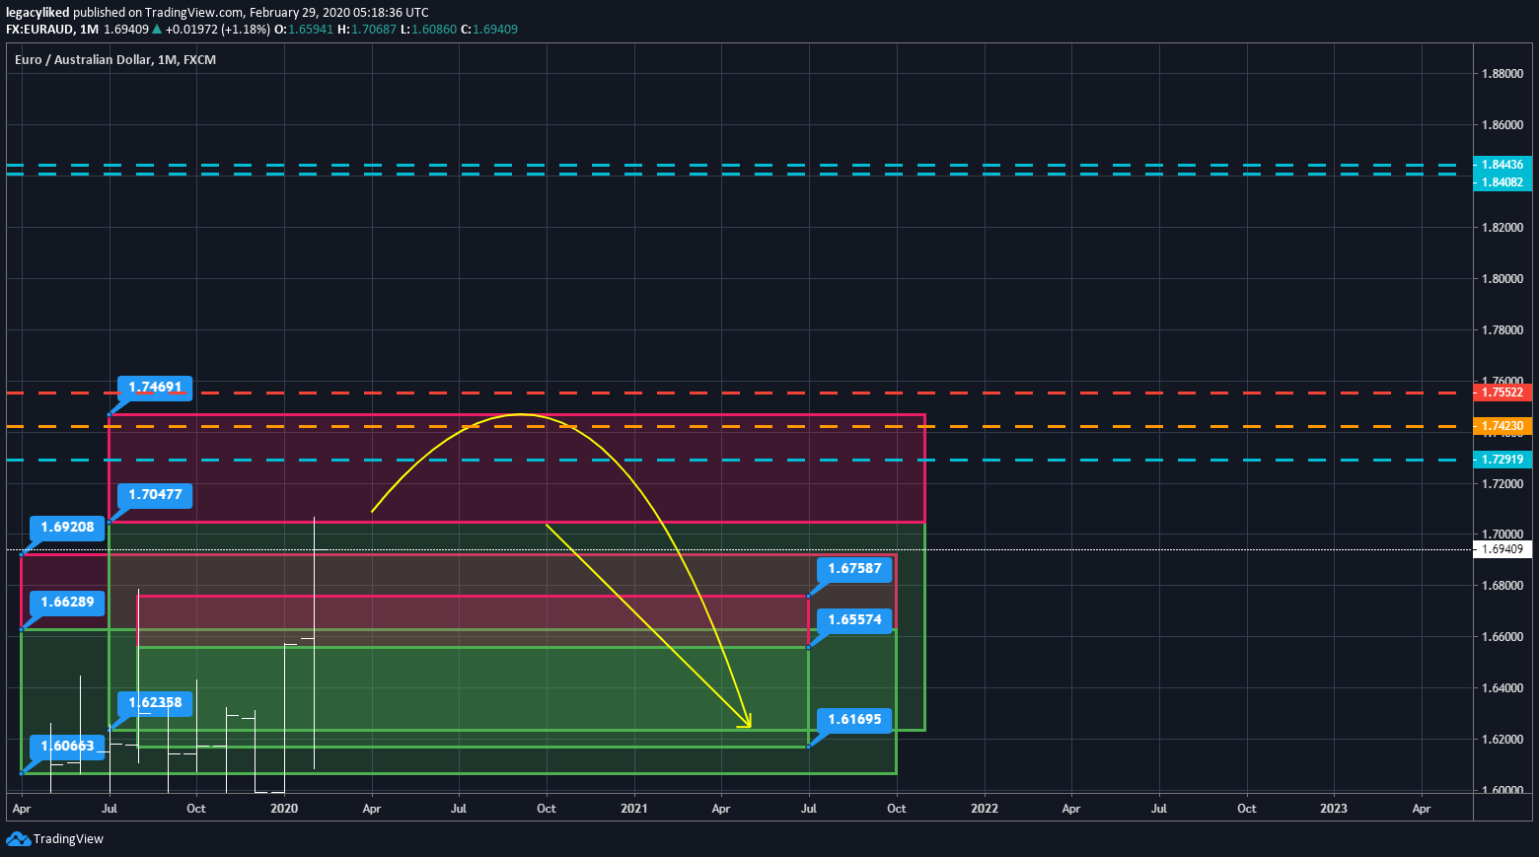Select the red 1.75522 price axis tag

(1502, 393)
